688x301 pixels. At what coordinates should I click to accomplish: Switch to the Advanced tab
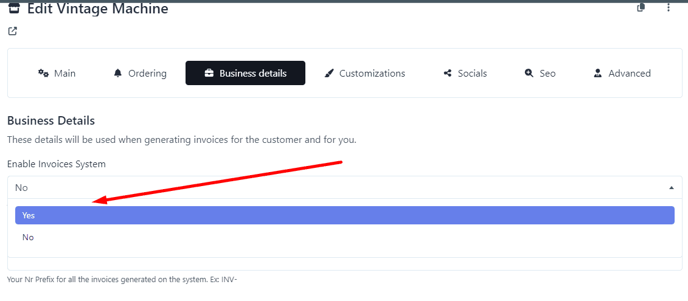tap(622, 73)
